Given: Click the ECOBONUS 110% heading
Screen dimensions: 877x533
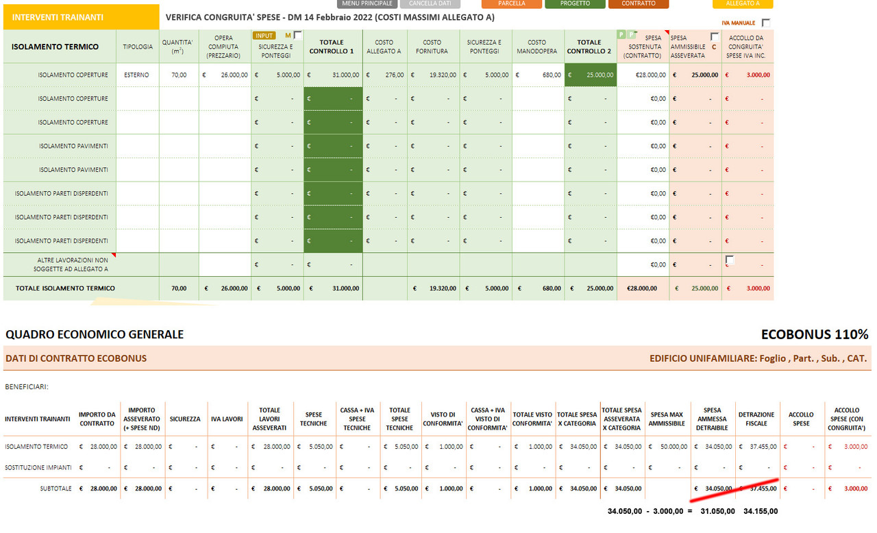Looking at the screenshot, I should point(815,334).
